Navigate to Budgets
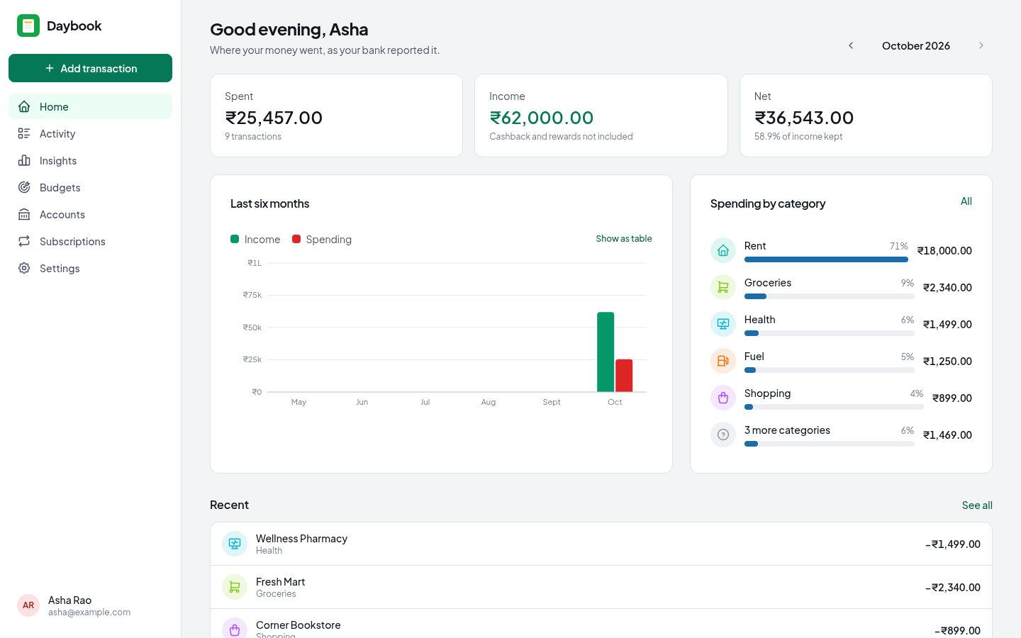 tap(90, 187)
